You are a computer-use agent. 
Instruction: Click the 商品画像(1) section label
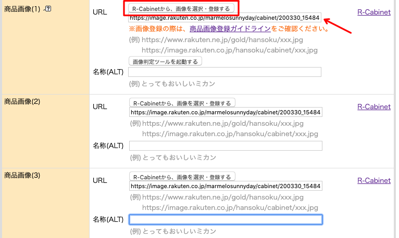click(x=22, y=9)
